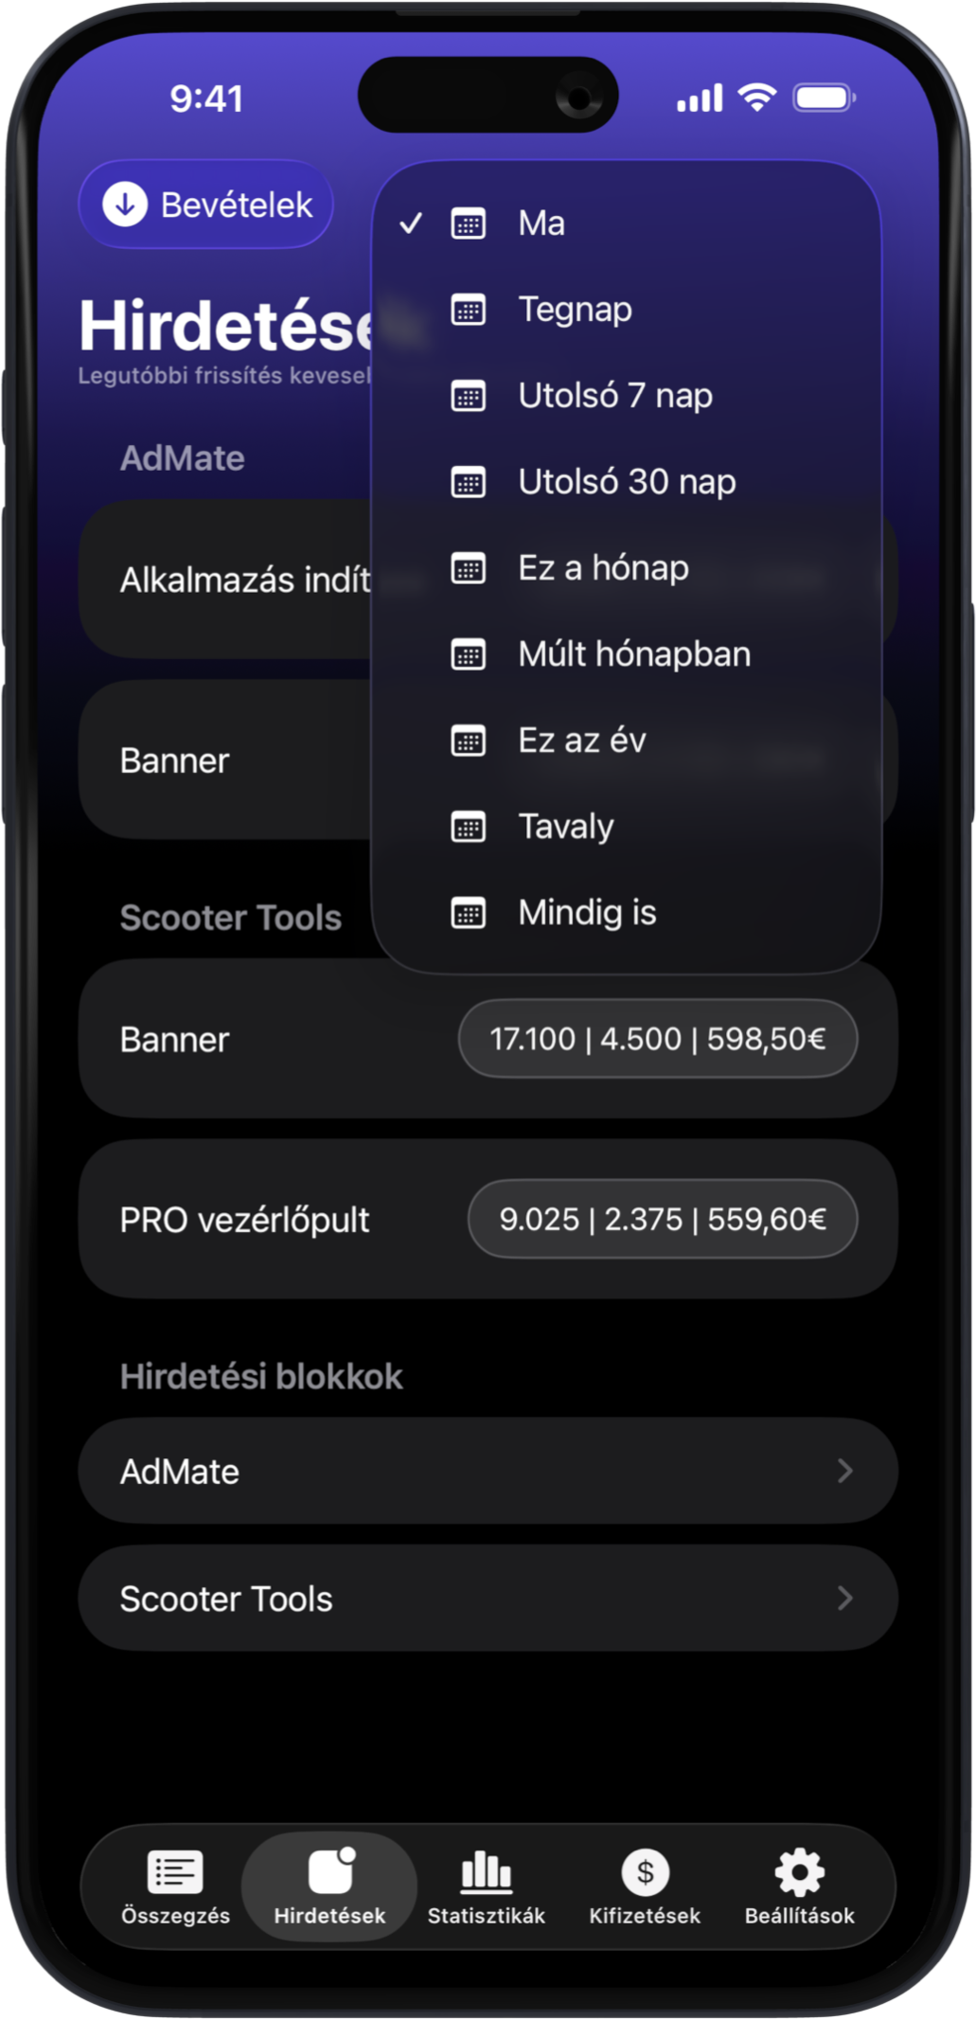Open the Statisztikák bar chart icon
Image resolution: width=976 pixels, height=2020 pixels.
(486, 1871)
